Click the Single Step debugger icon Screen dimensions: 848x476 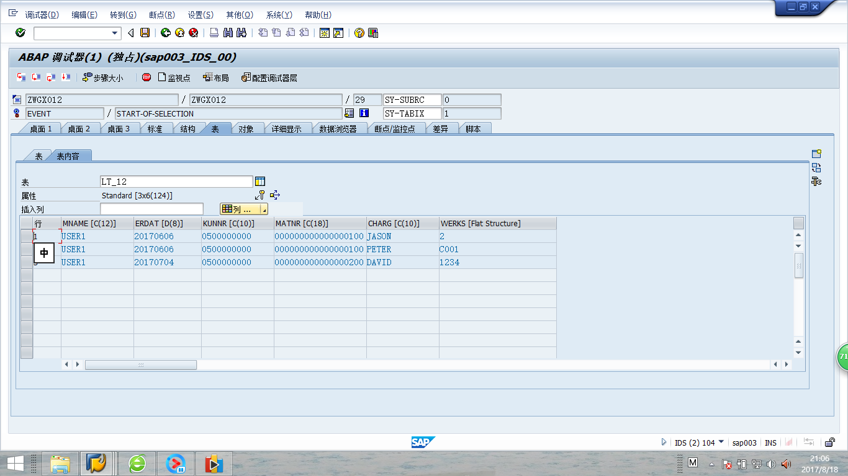tap(22, 77)
